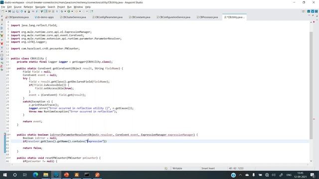This screenshot has width=319, height=179.
Task: Open the Debug dropdown arrow
Action: point(65,11)
